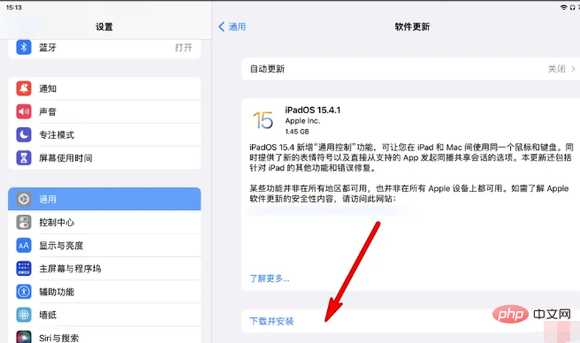Tap the 自动更新 disclosure chevron

pos(573,69)
